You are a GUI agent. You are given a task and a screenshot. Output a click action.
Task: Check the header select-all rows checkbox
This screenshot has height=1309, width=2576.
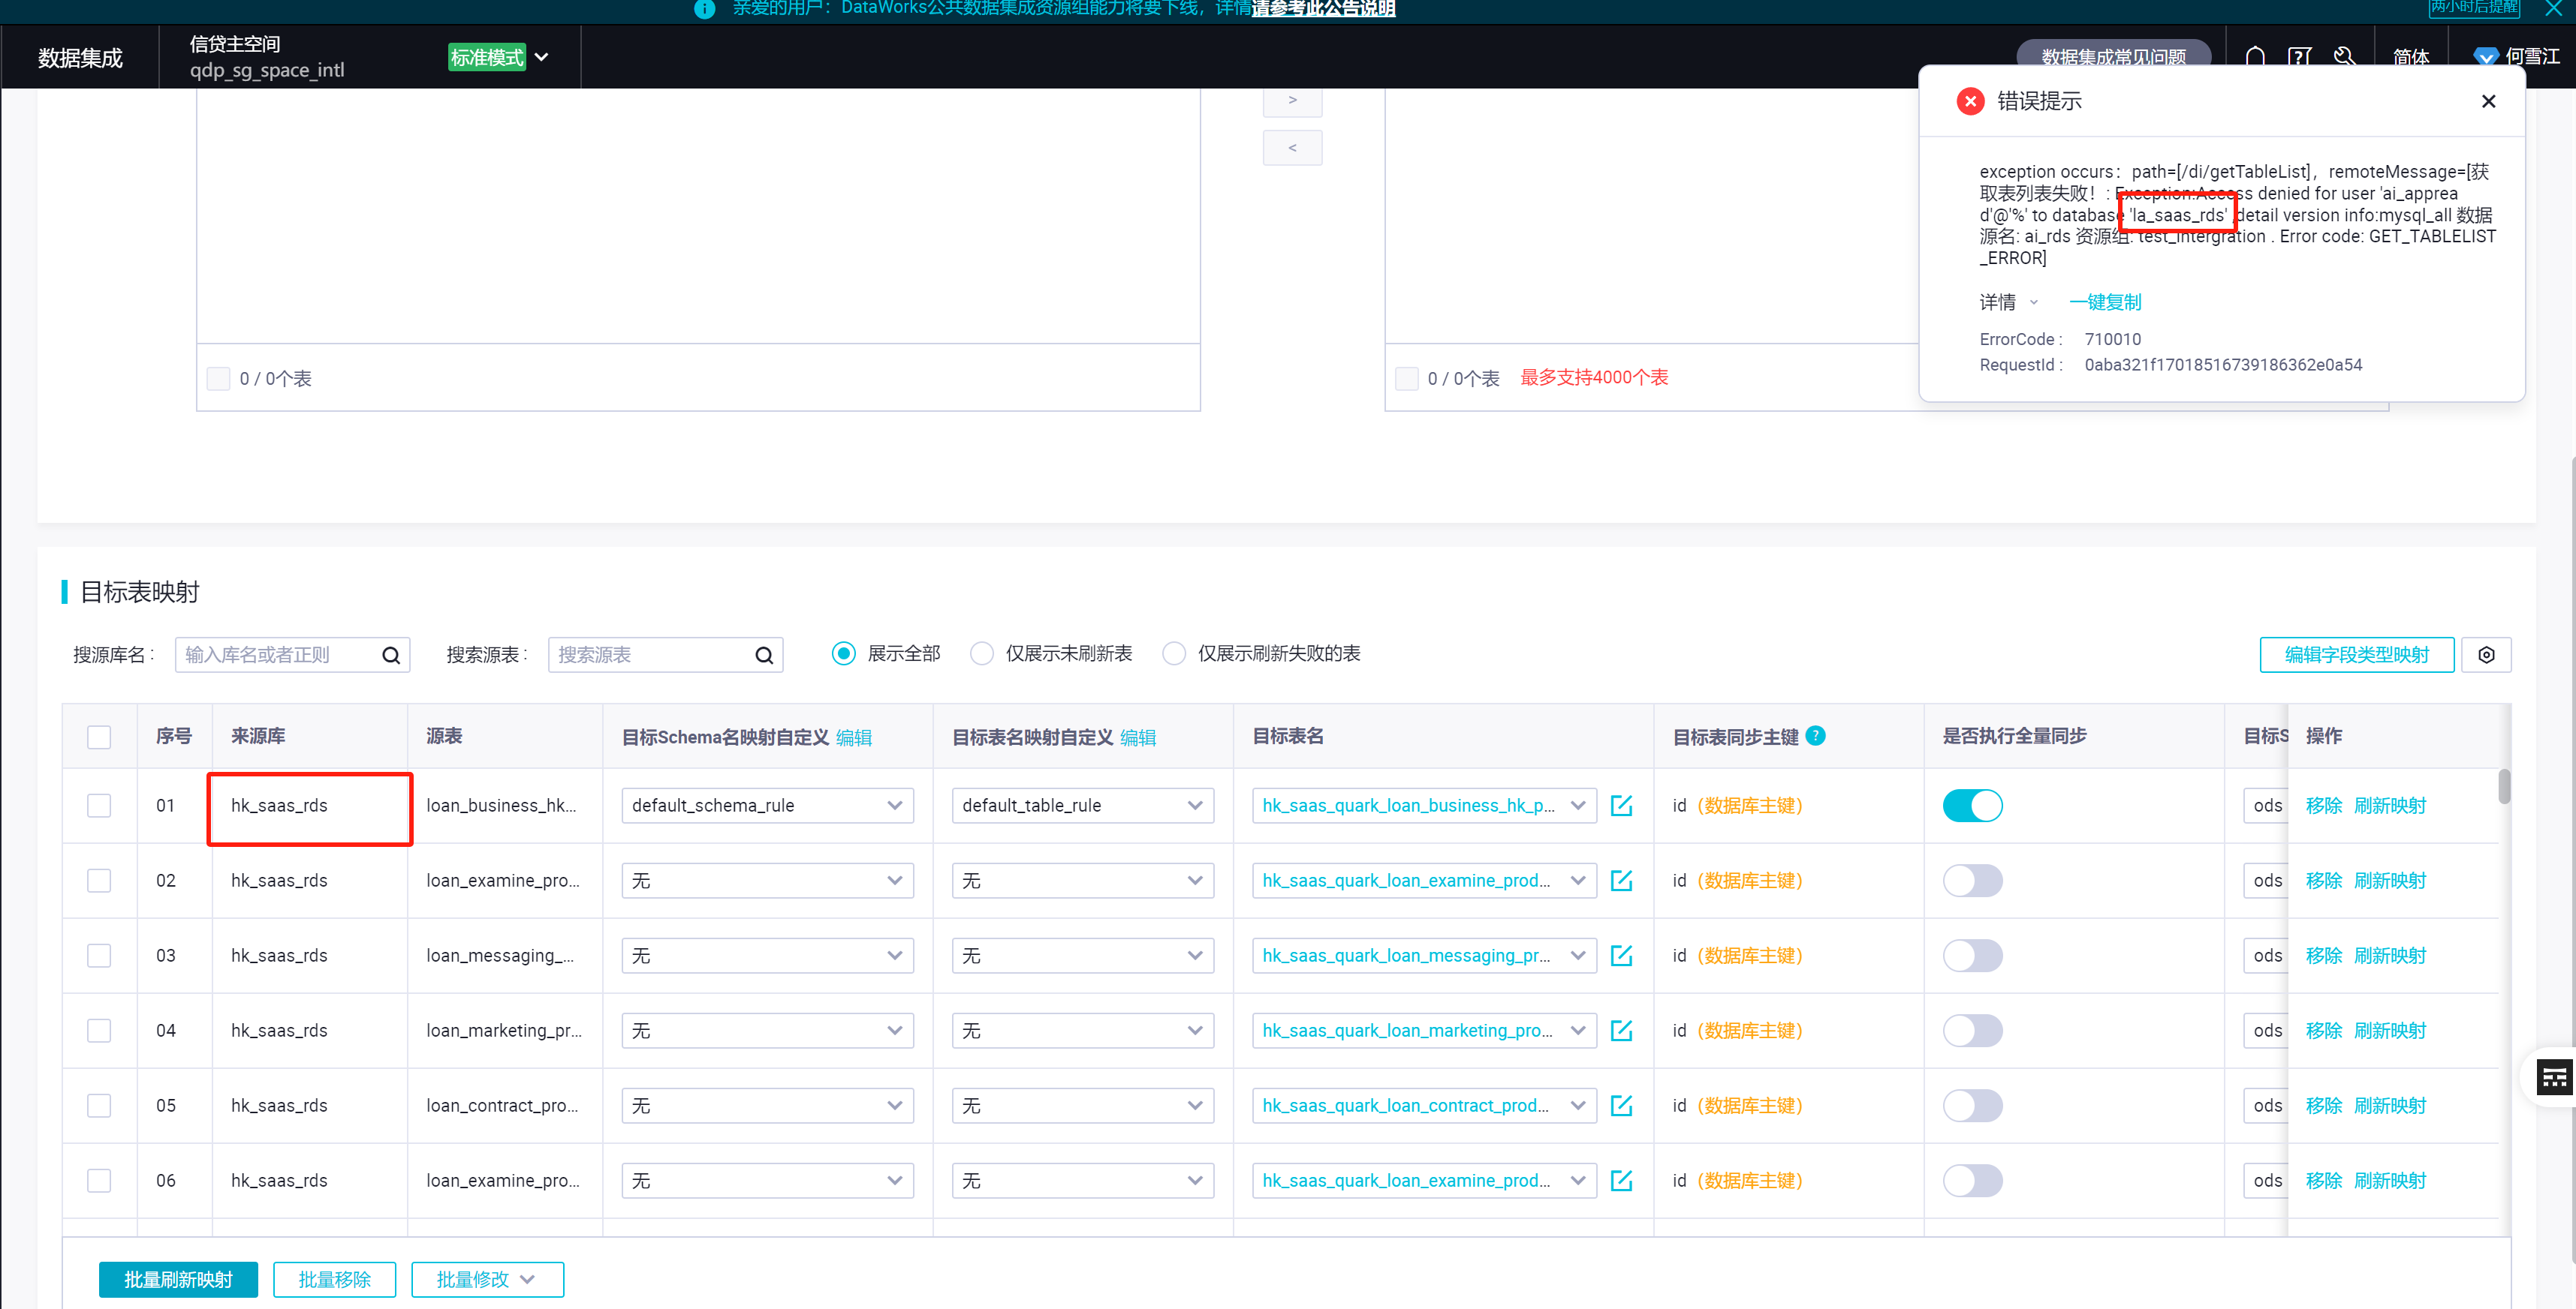[99, 737]
